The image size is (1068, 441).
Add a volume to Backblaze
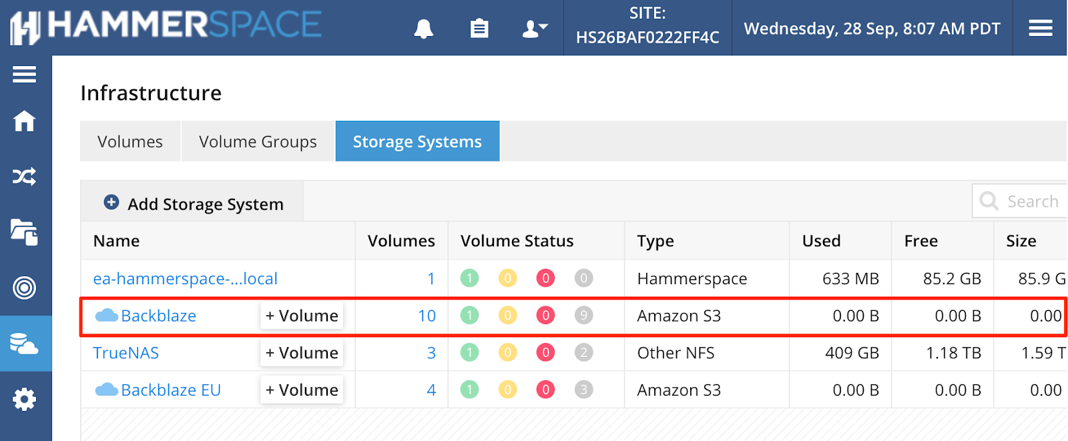pos(302,316)
